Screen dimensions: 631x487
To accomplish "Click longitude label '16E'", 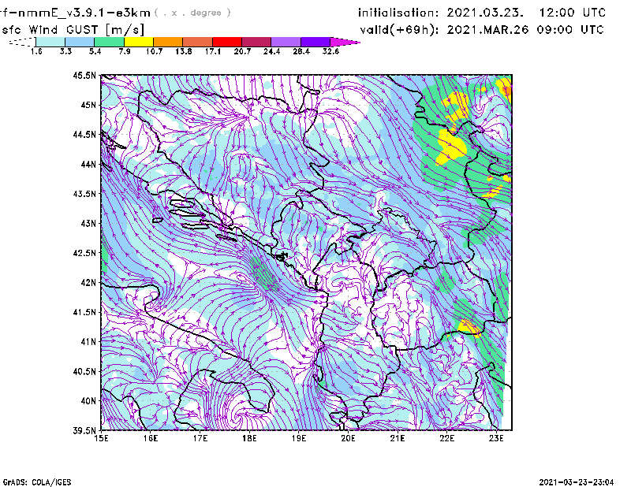I will 151,438.
